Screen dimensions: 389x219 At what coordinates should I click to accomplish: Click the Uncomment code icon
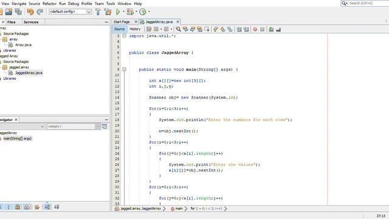(x=278, y=29)
